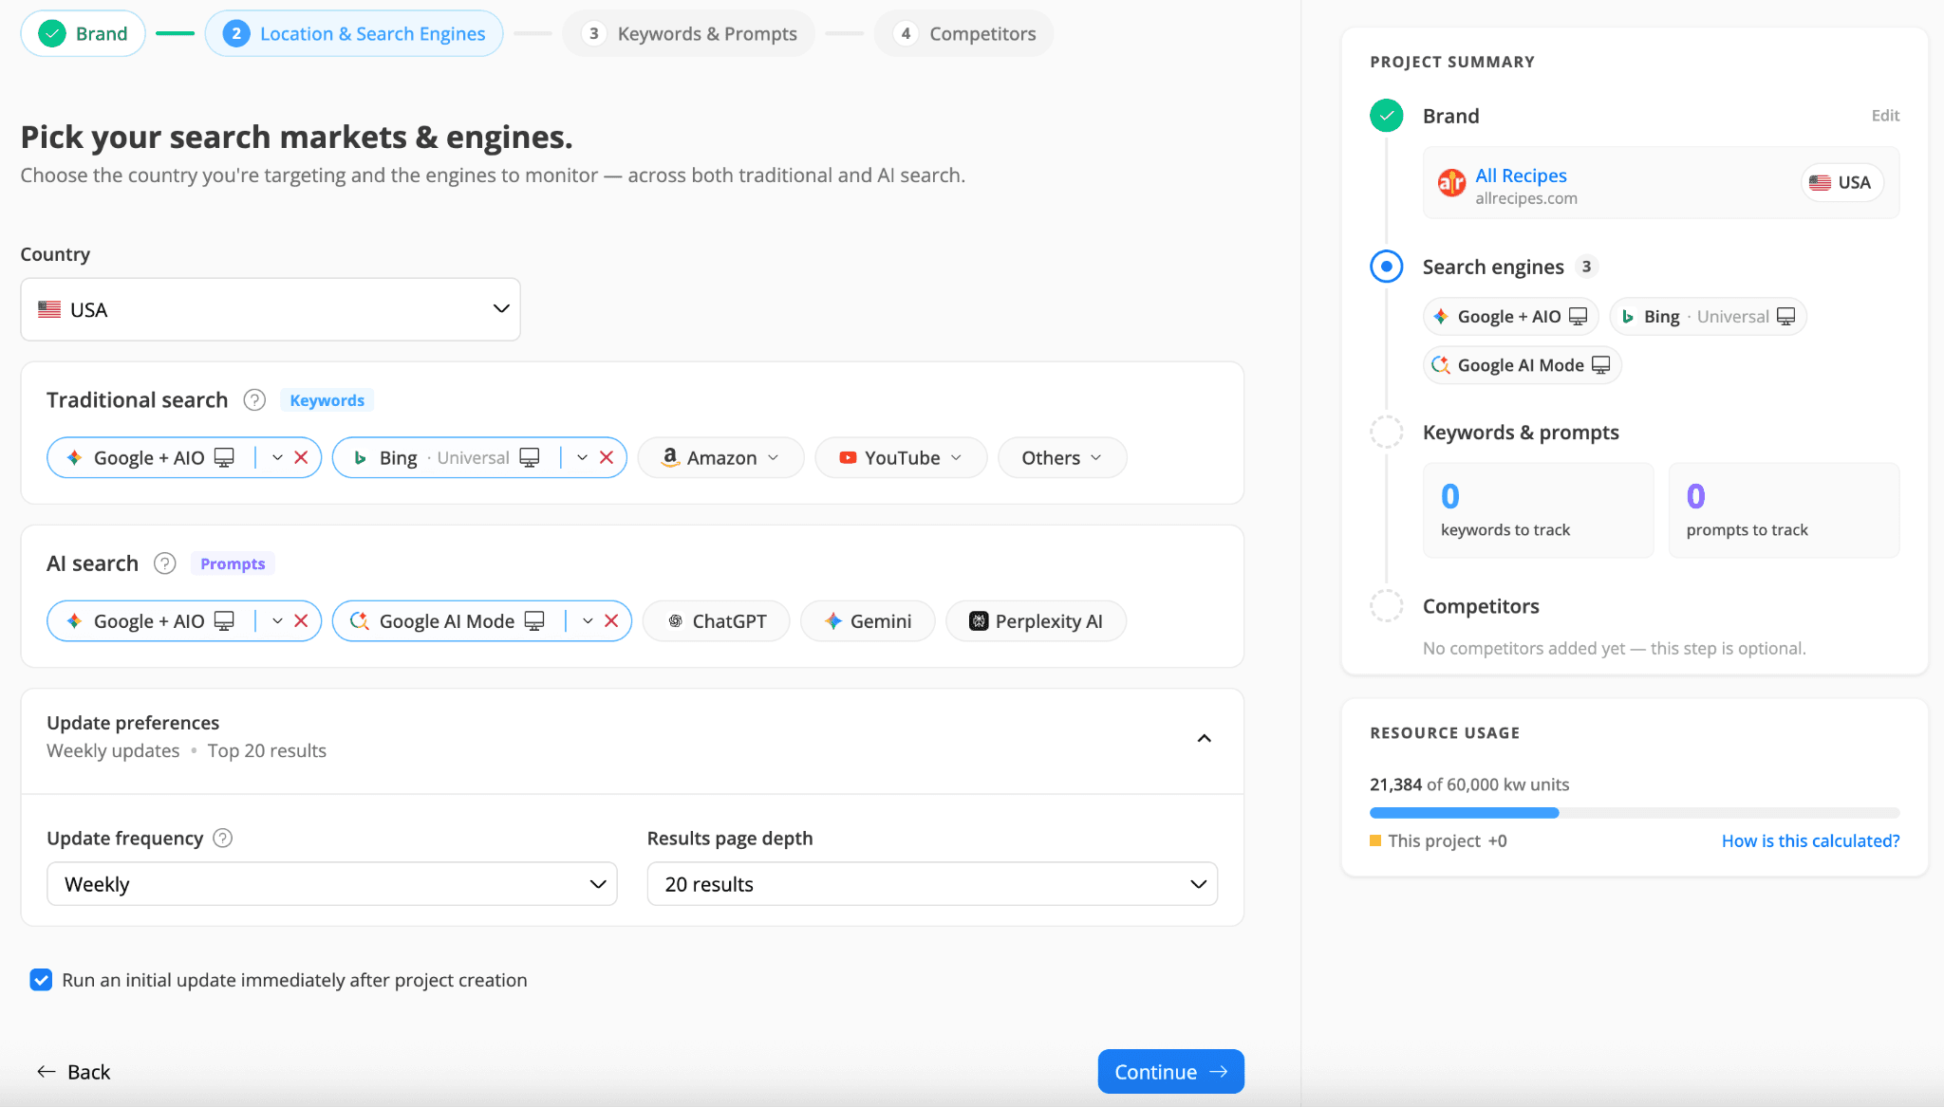
Task: Click Search engines active step indicator
Action: (1387, 267)
